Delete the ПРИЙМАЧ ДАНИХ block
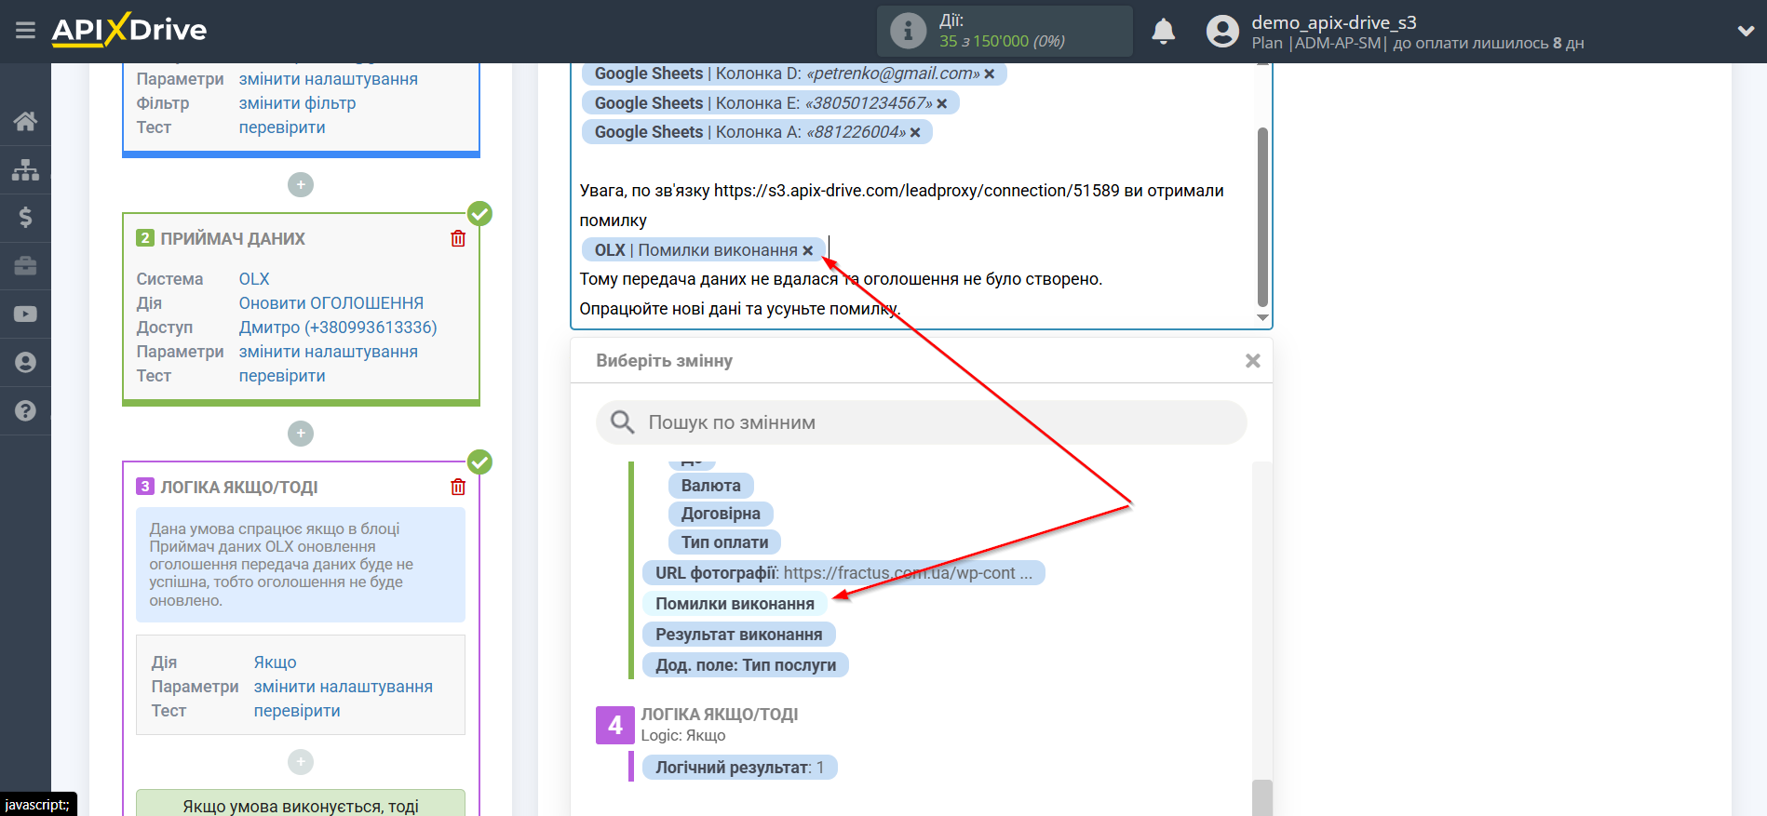The width and height of the screenshot is (1767, 816). point(458,239)
